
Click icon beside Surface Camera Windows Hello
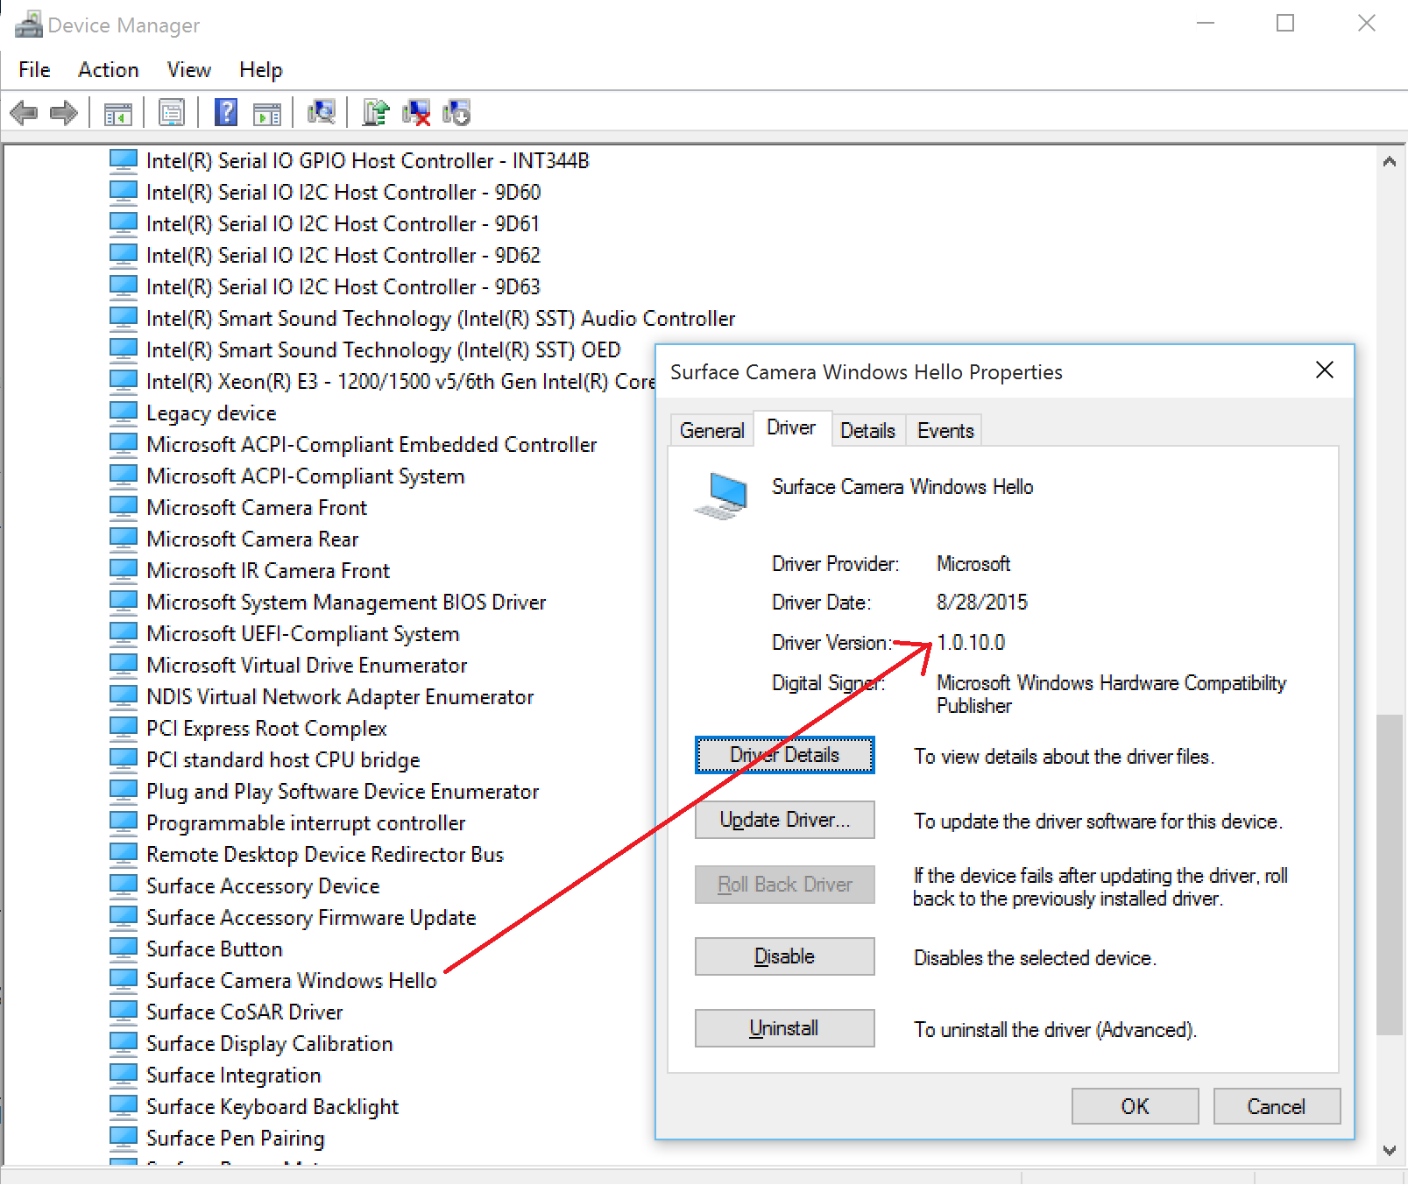click(124, 980)
